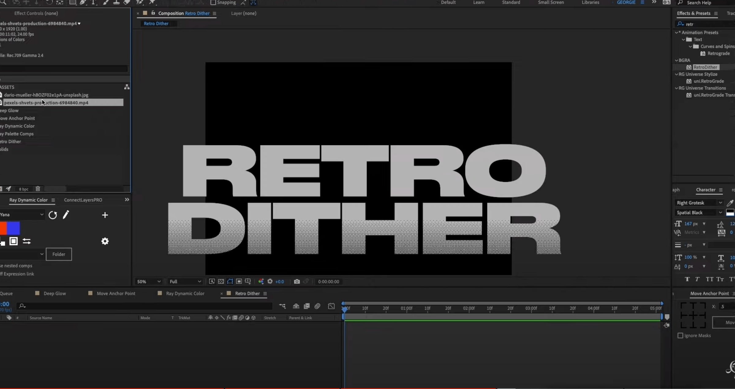Collapse the BGRA effects group
Viewport: 735px width, 389px height.
point(677,60)
